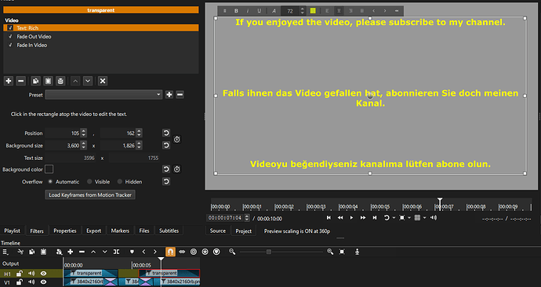Open the timeline menu icon
The width and height of the screenshot is (541, 287).
5,252
